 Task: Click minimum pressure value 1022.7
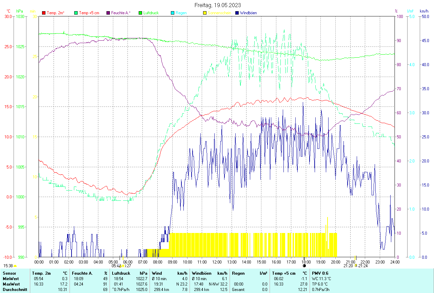pyautogui.click(x=141, y=279)
